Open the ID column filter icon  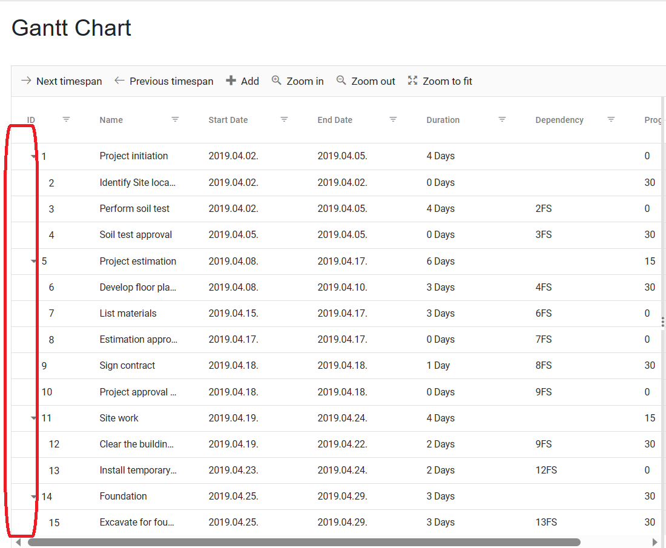point(67,120)
